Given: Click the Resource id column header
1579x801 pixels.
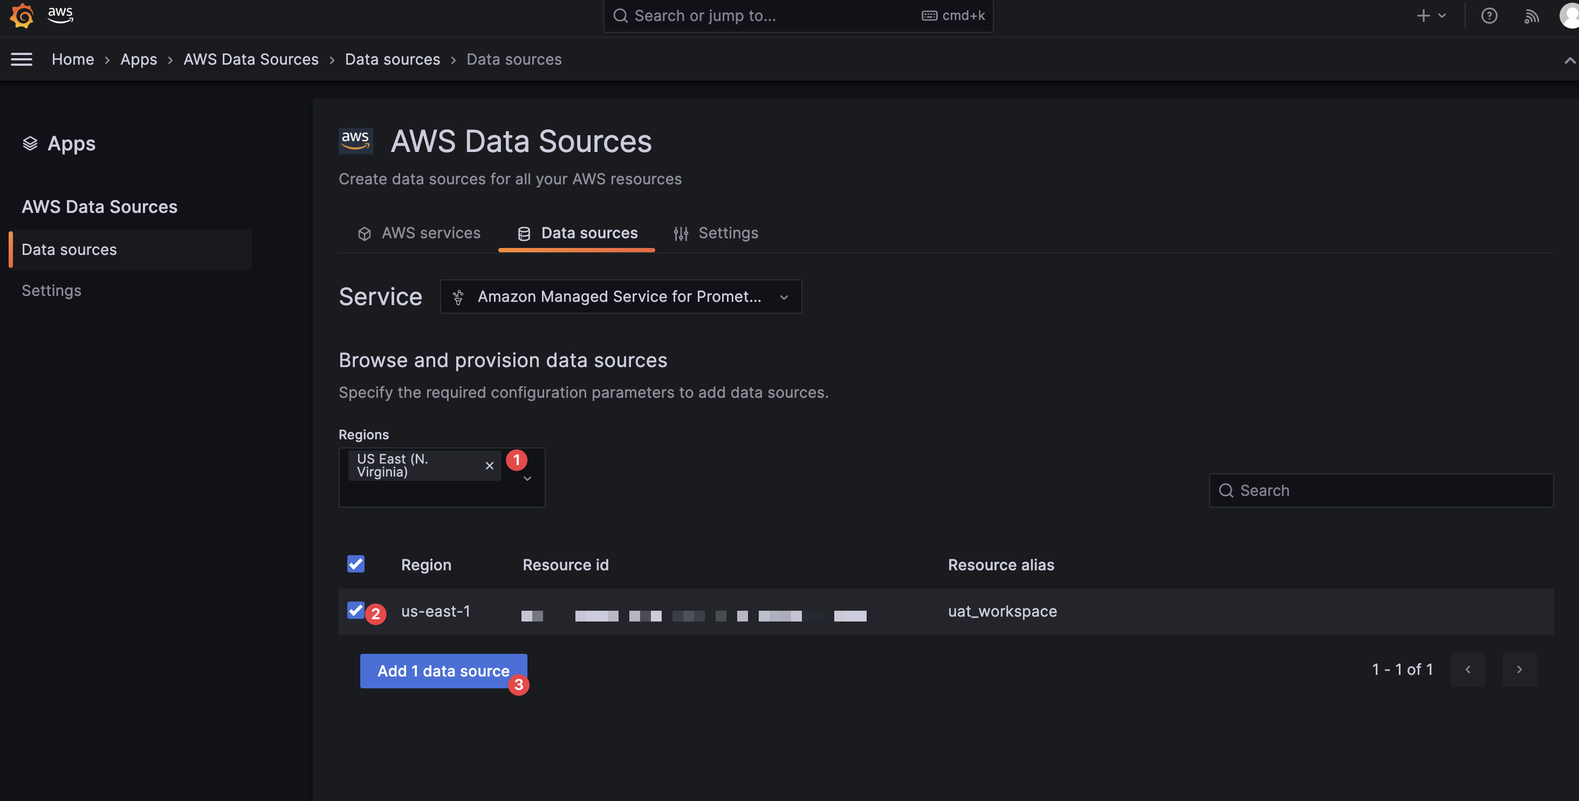Looking at the screenshot, I should [x=565, y=564].
